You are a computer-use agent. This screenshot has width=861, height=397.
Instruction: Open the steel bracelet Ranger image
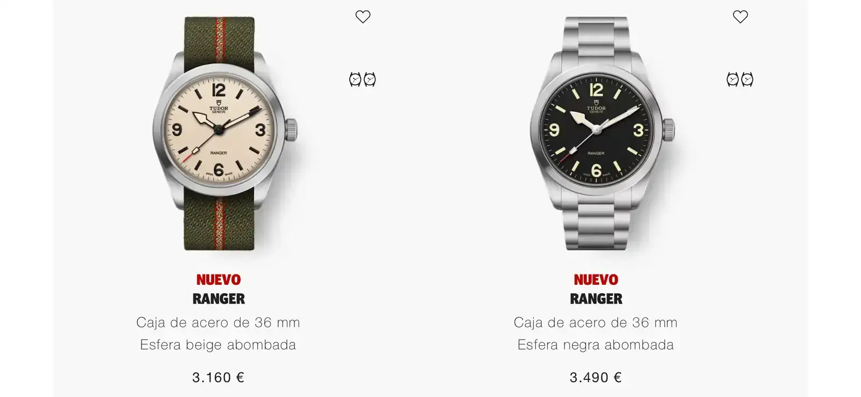tap(602, 133)
